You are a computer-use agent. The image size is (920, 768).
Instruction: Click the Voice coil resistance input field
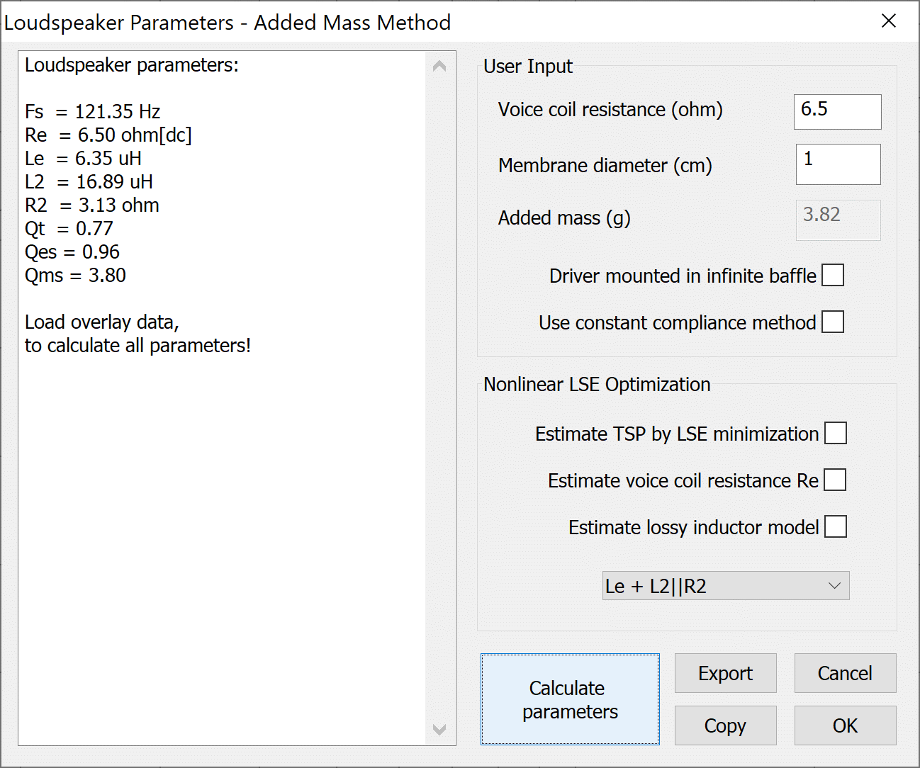point(837,112)
